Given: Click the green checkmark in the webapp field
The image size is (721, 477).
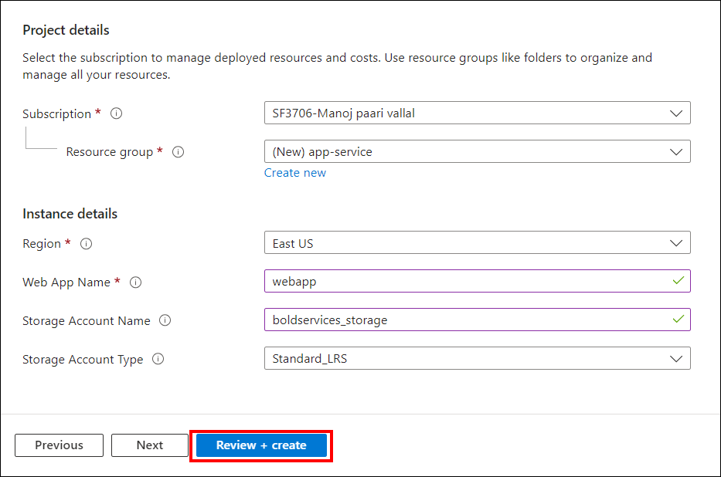Looking at the screenshot, I should 678,281.
